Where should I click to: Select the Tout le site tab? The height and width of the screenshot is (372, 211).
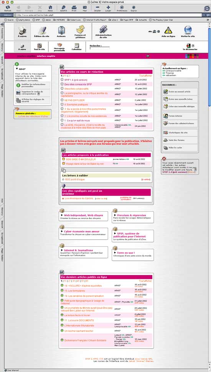[39, 47]
